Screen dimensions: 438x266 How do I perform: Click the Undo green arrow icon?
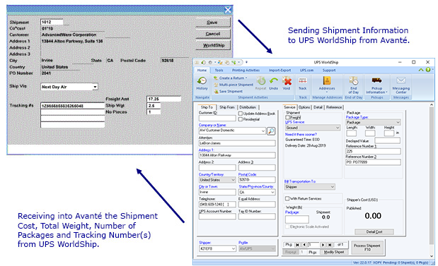coord(273,81)
